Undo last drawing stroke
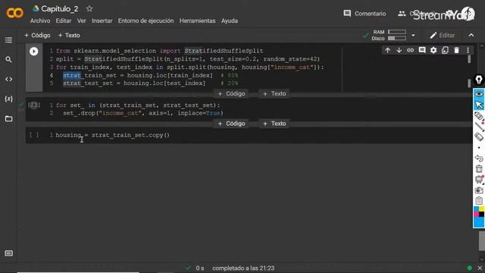The height and width of the screenshot is (273, 485). click(479, 158)
